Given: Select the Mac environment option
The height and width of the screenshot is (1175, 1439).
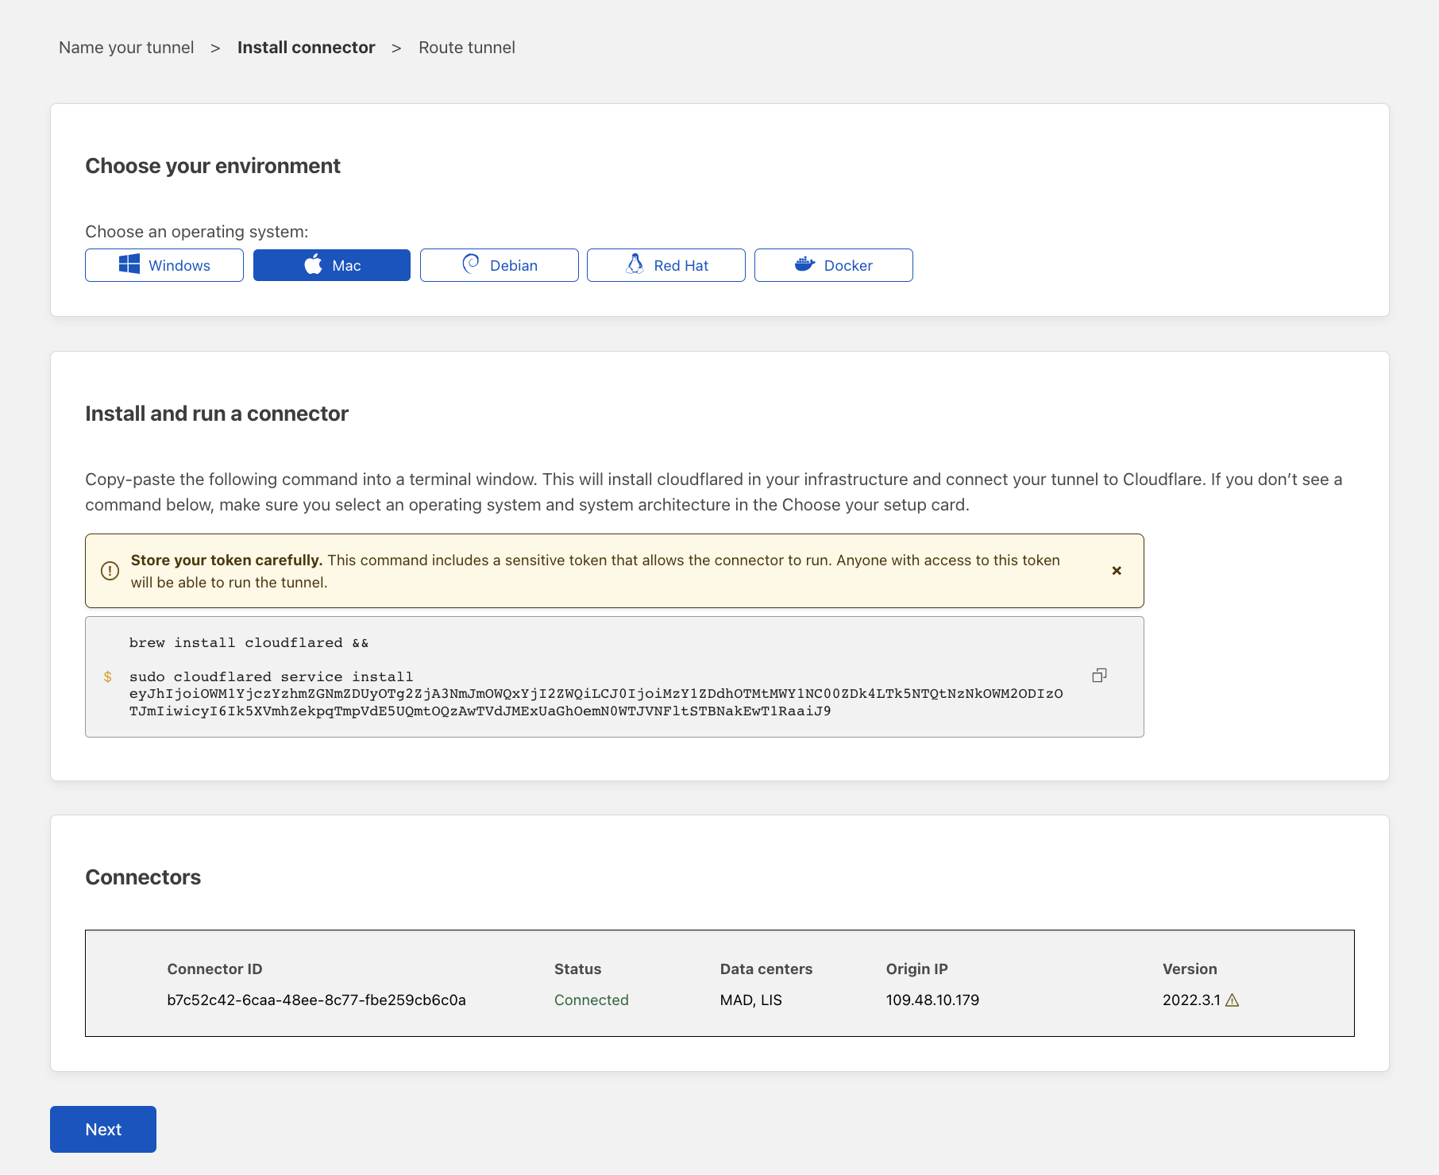Looking at the screenshot, I should (x=331, y=264).
